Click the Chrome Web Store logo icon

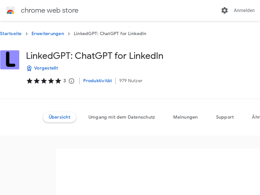click(10, 10)
